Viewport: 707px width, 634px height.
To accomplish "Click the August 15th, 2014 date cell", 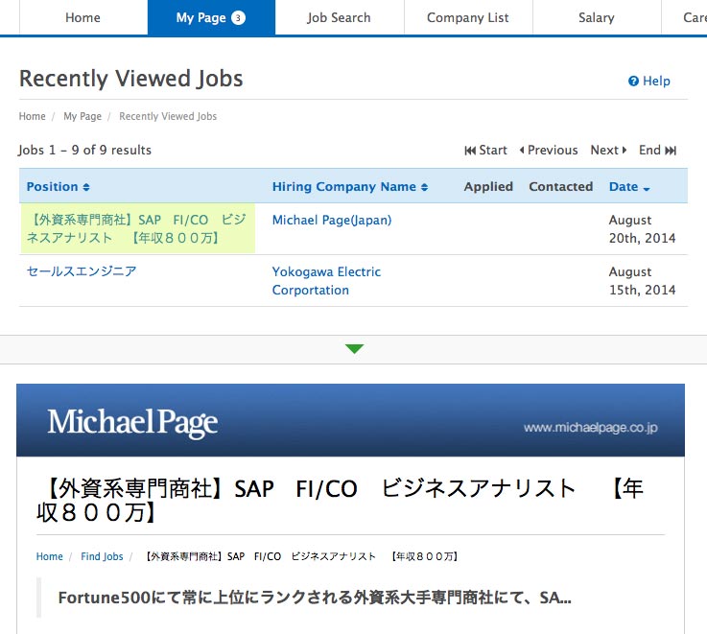I will tap(642, 280).
